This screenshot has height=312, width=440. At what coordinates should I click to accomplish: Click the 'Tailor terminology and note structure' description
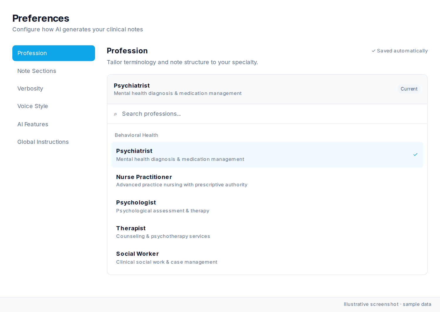182,62
